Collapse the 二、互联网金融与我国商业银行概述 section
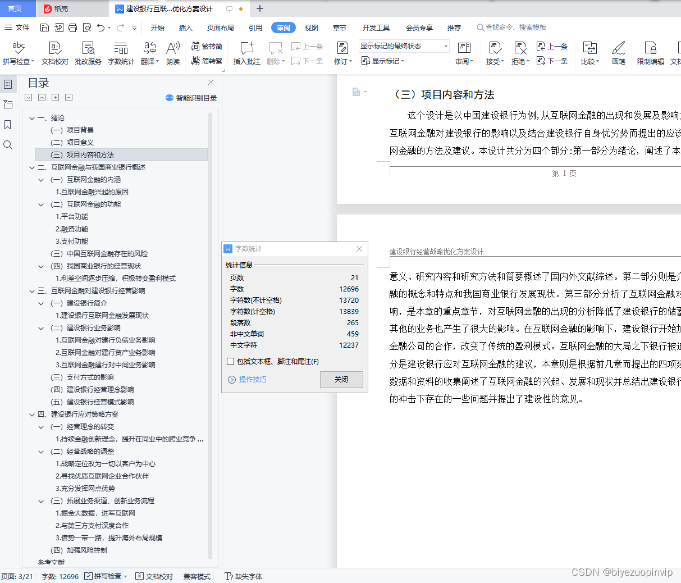Viewport: 681px width, 583px height. [x=33, y=167]
